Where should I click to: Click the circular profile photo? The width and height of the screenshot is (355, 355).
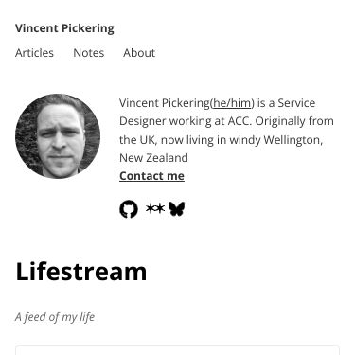point(58,136)
